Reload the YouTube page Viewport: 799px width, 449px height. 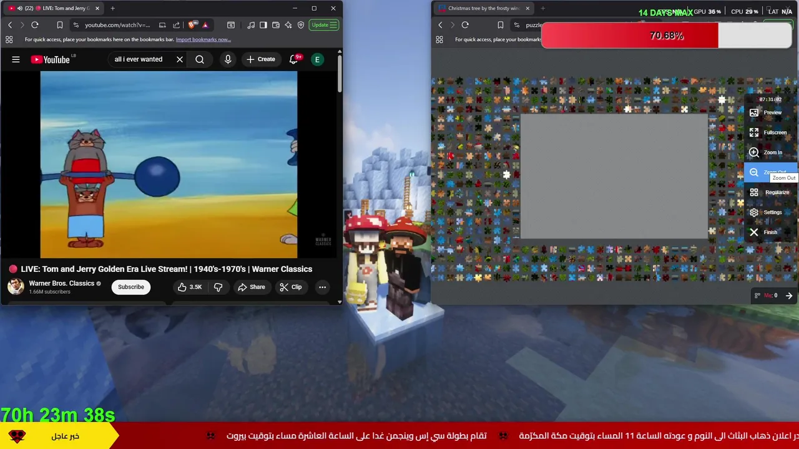tap(35, 25)
